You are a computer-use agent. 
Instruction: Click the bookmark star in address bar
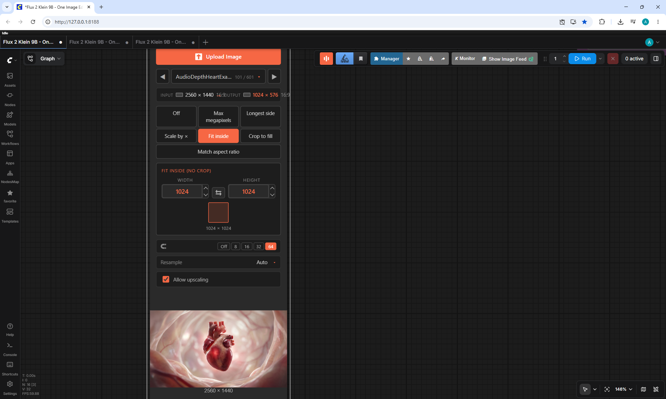(x=584, y=22)
